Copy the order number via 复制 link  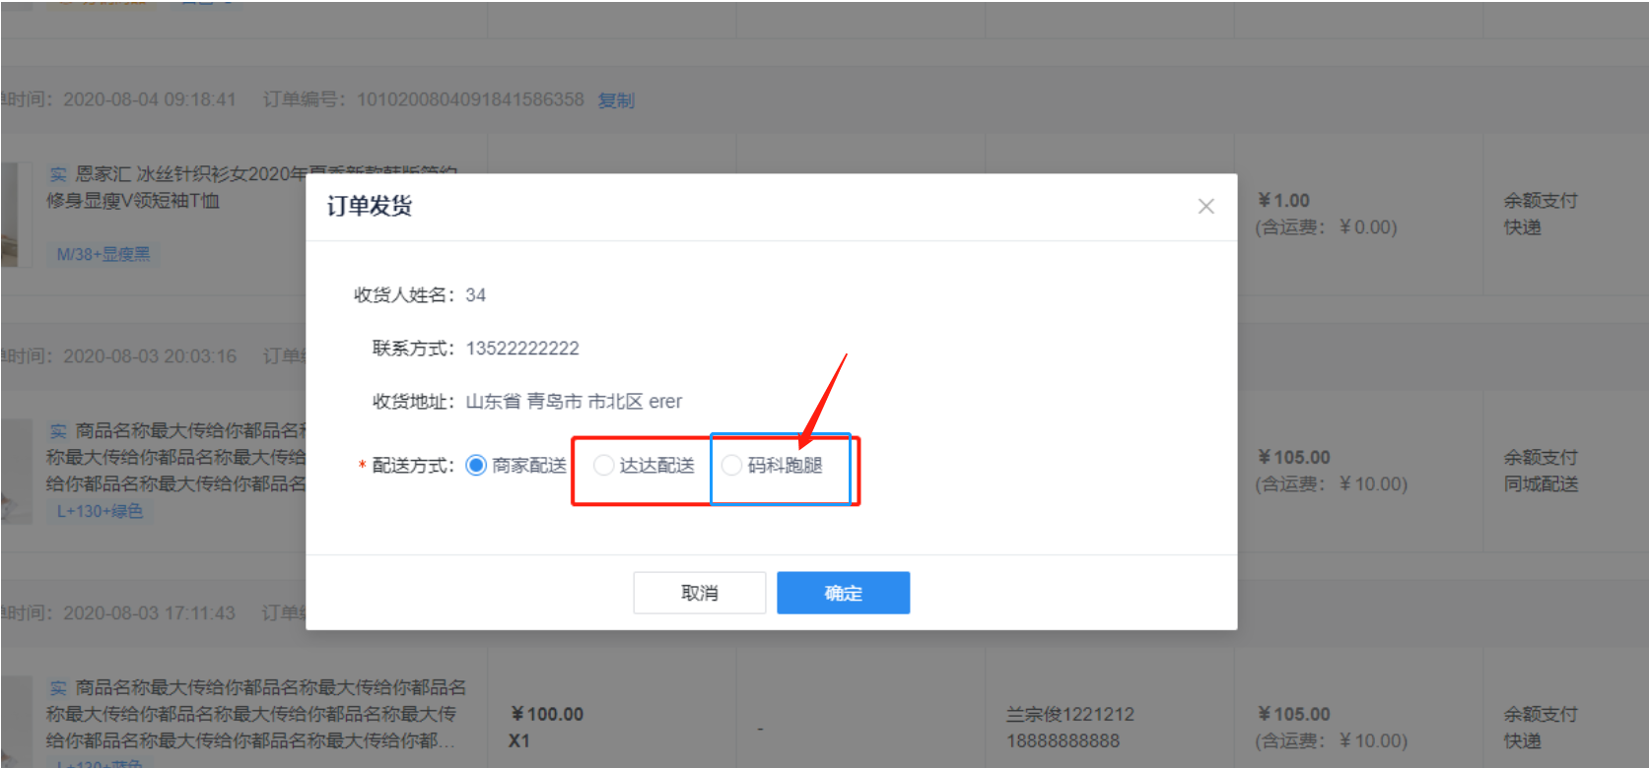click(616, 100)
